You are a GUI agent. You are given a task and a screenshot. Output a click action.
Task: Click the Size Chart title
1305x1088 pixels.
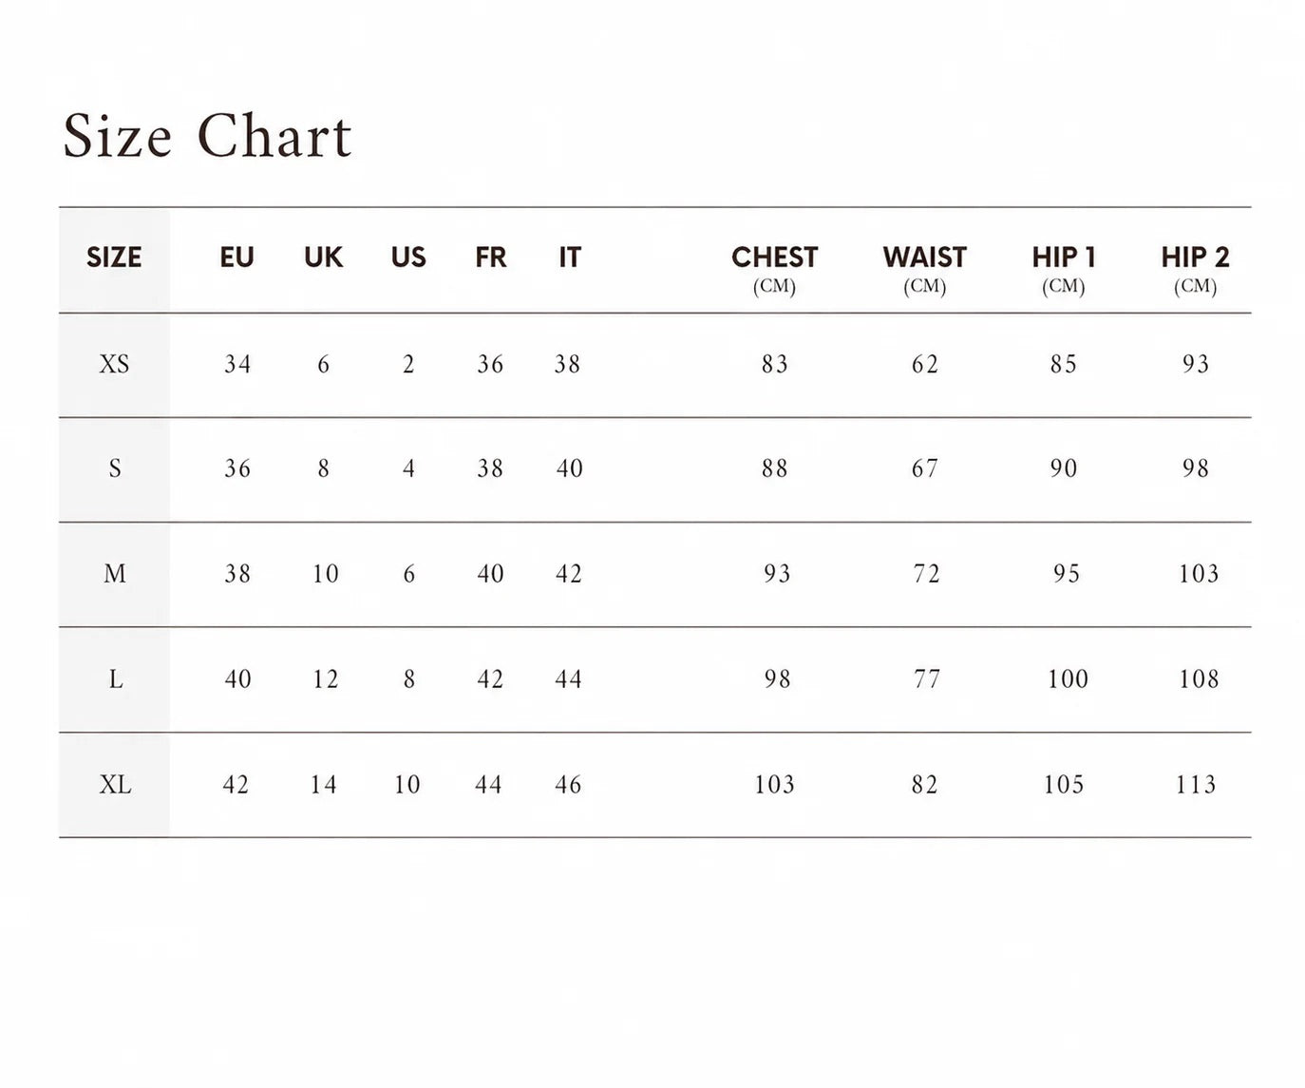[x=207, y=136]
